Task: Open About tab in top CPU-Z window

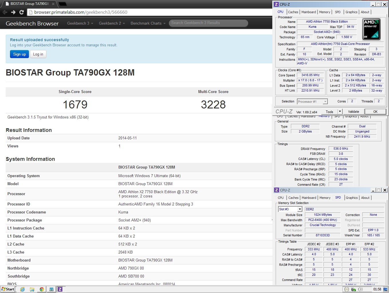Action: pyautogui.click(x=365, y=12)
